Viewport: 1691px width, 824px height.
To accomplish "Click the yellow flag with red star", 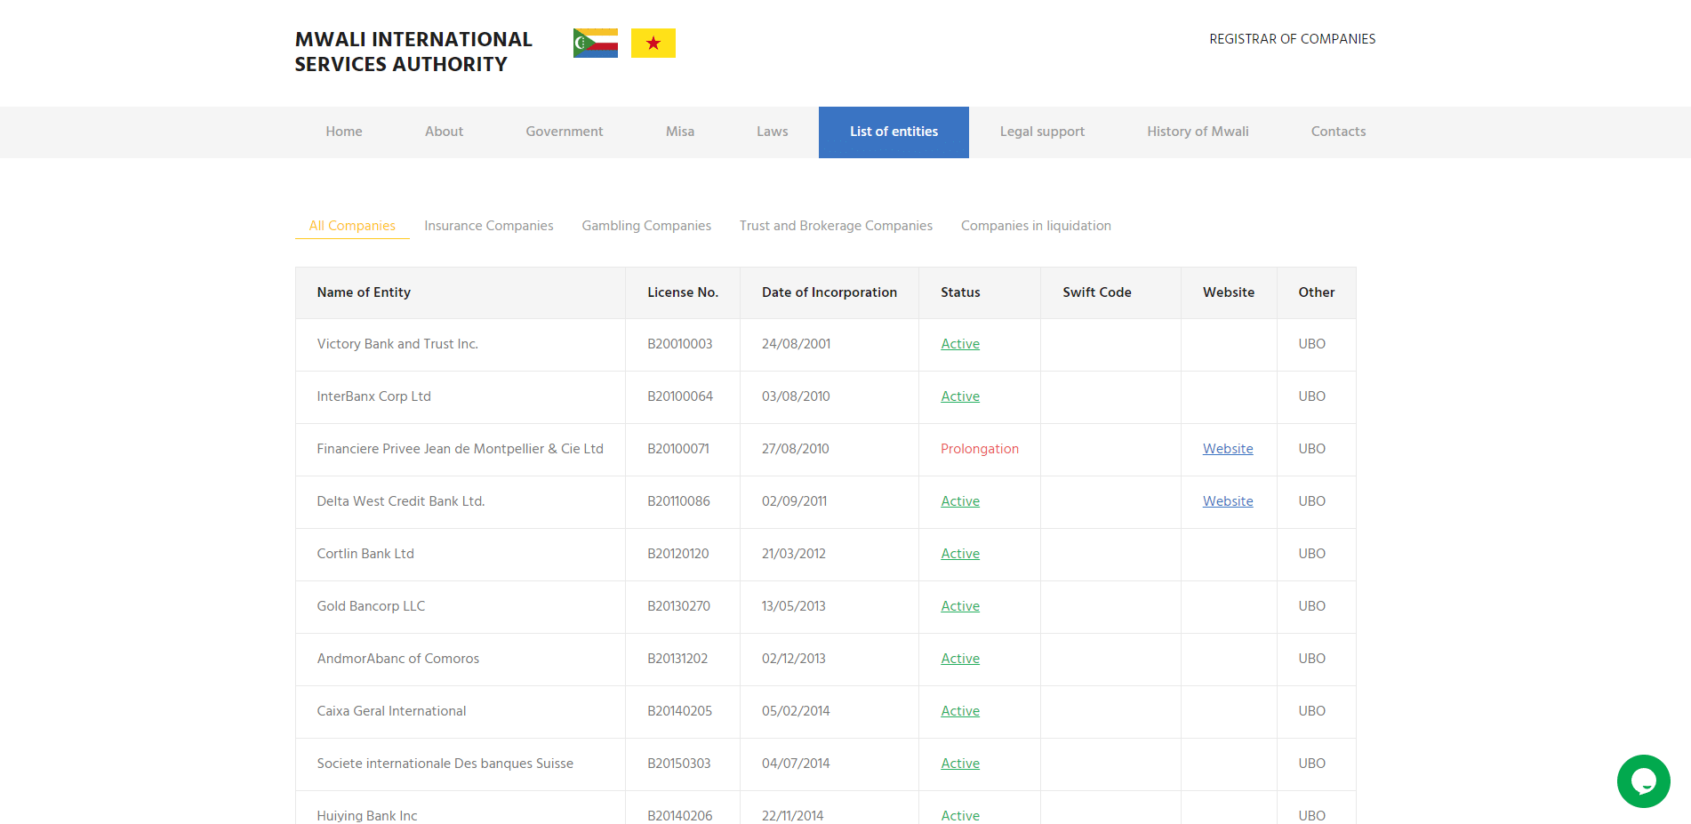I will tap(653, 43).
